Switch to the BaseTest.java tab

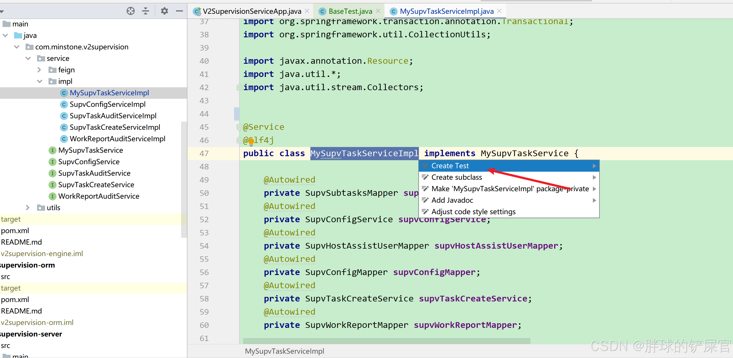click(350, 11)
